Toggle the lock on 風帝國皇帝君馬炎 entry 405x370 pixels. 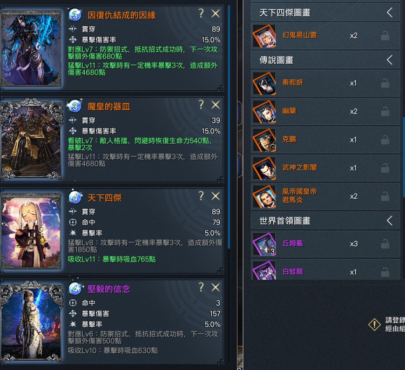point(385,197)
